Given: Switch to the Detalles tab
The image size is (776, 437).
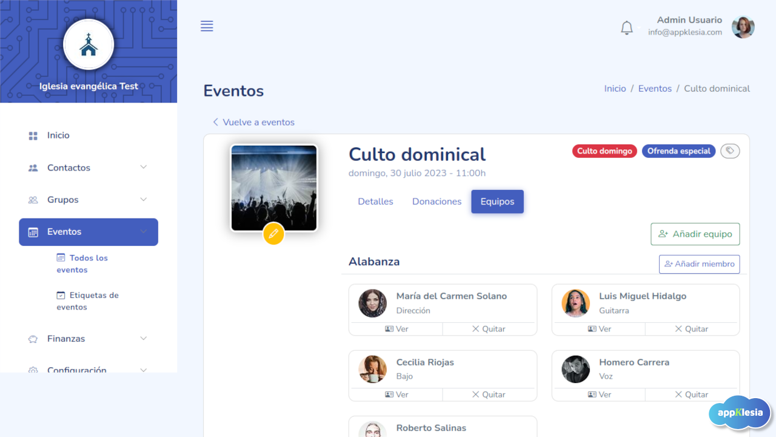Looking at the screenshot, I should pos(375,202).
